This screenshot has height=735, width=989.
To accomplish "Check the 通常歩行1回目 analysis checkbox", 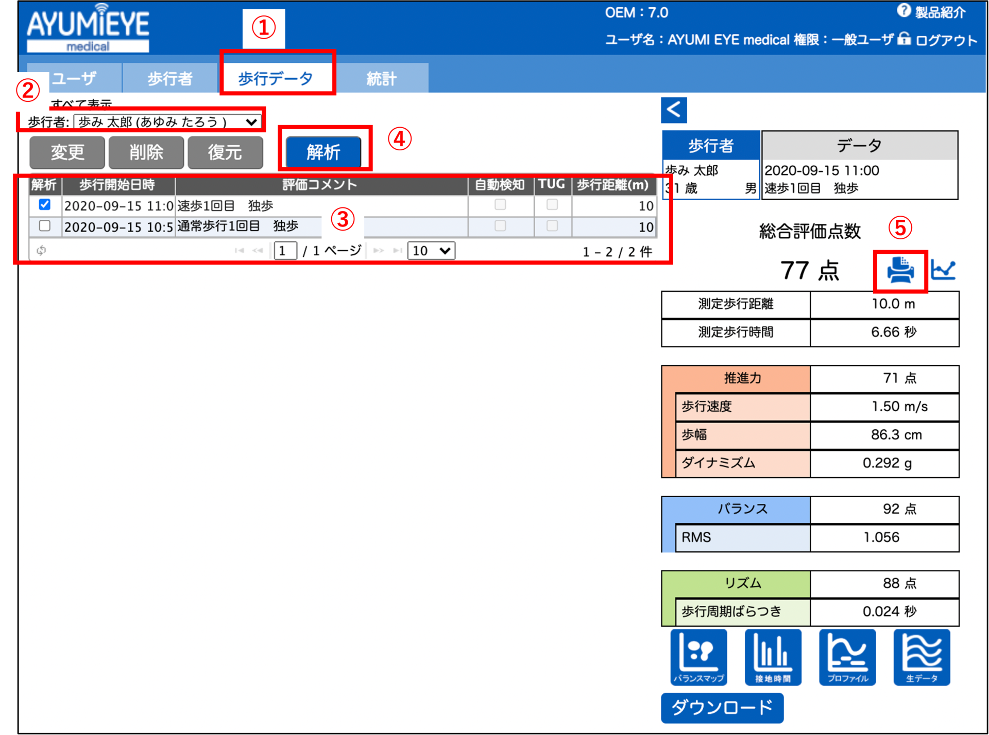I will point(45,226).
